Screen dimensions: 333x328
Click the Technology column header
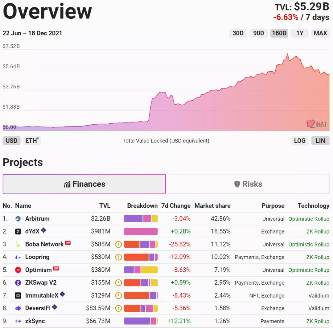tap(314, 206)
